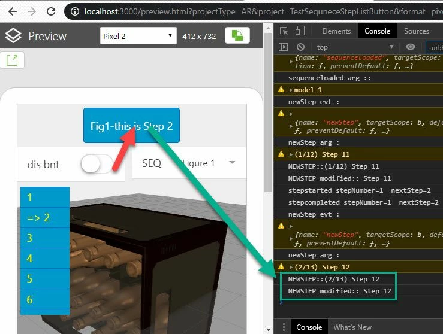
Task: Select step 6 in the step list
Action: pos(45,299)
